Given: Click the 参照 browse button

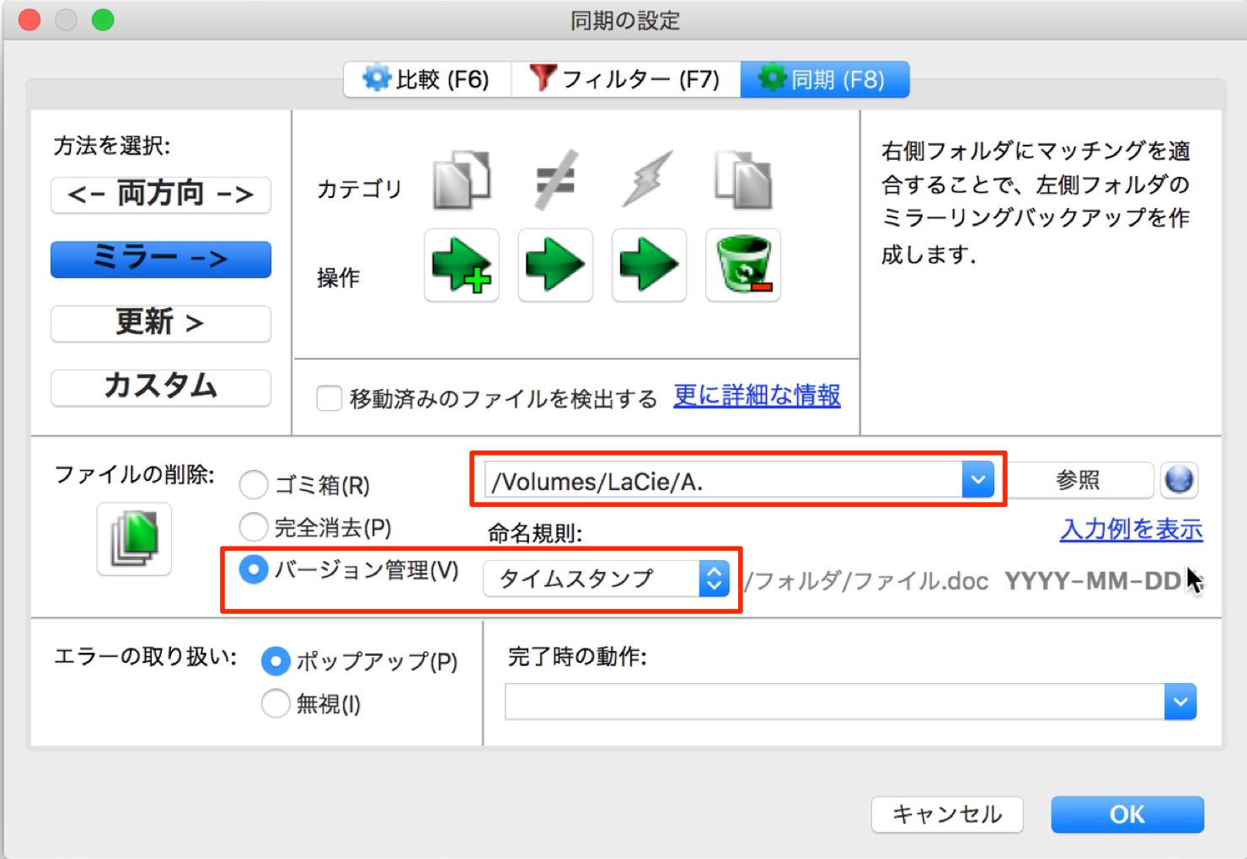Looking at the screenshot, I should pos(1078,480).
